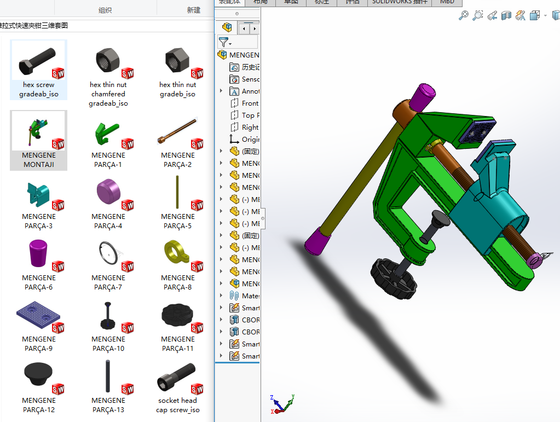The width and height of the screenshot is (560, 422).
Task: Click the FeatureManager filter funnel icon
Action: (x=223, y=42)
